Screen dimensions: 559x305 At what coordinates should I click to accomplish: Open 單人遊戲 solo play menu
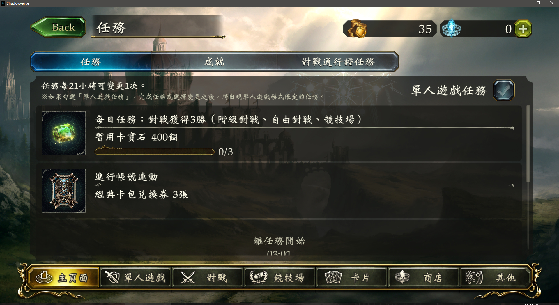[x=136, y=277]
